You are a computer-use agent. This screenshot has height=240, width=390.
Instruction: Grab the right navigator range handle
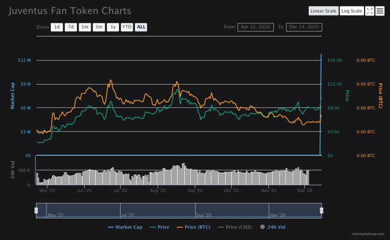(x=321, y=211)
